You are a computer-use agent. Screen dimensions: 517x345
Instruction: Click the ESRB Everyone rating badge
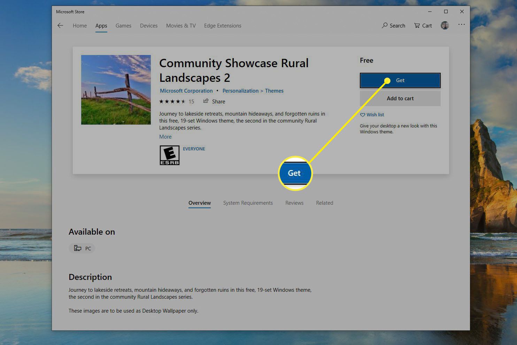pos(169,155)
